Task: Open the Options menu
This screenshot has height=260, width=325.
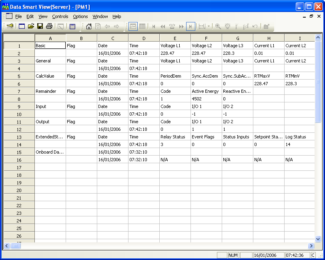Action: pos(80,16)
